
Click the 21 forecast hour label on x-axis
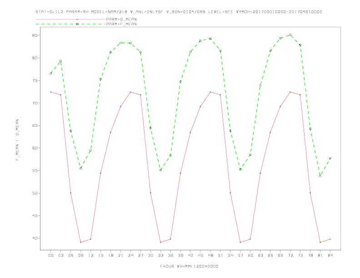pos(120,255)
